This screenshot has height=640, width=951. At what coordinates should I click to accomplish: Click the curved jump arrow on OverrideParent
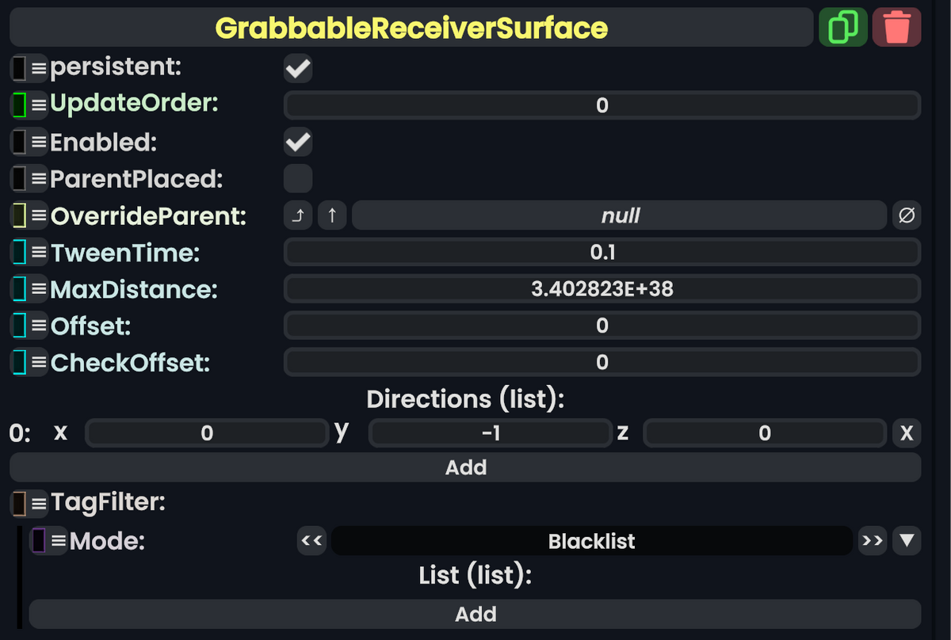pyautogui.click(x=298, y=215)
